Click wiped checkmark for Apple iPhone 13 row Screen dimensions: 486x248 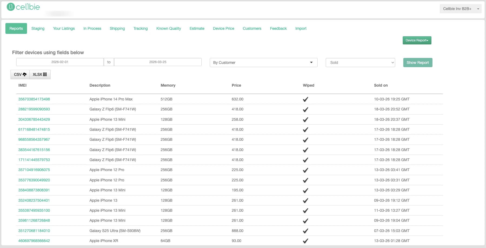305,201
